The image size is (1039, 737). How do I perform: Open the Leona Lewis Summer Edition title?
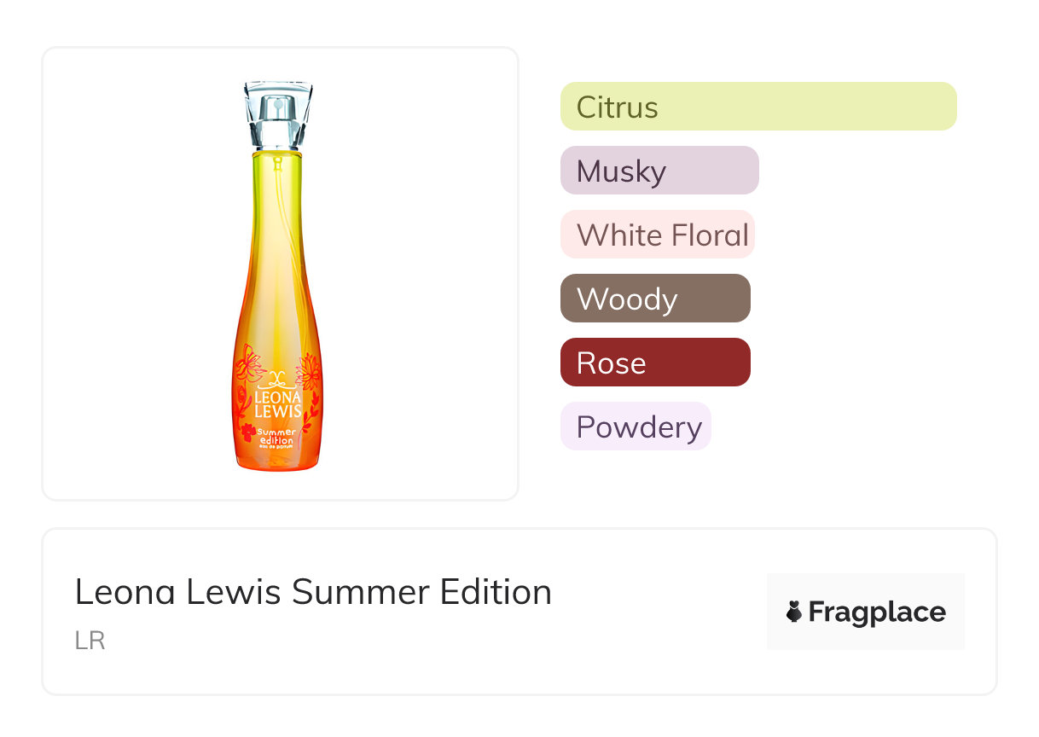pos(313,592)
